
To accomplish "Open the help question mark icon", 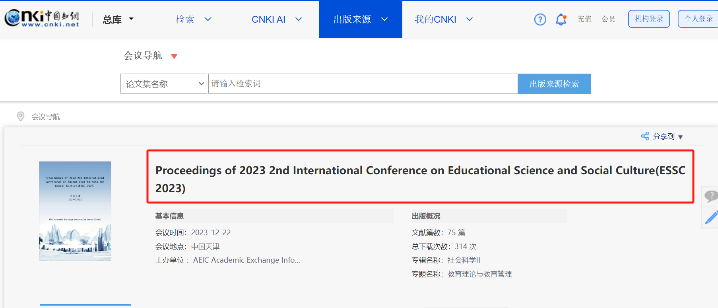I will click(x=540, y=19).
